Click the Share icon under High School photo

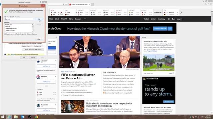(173, 73)
